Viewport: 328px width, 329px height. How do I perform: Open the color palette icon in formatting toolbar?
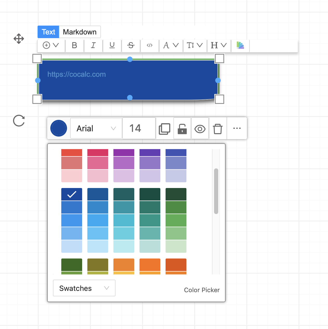240,46
